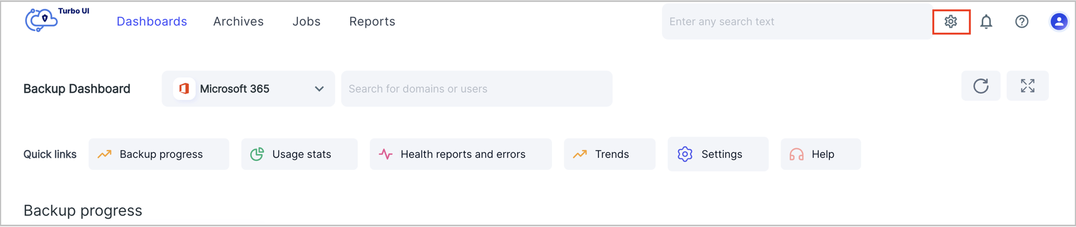
Task: Refresh the Backup Dashboard
Action: point(981,86)
